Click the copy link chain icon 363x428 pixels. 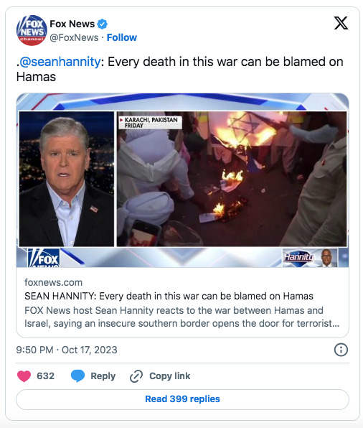click(136, 376)
